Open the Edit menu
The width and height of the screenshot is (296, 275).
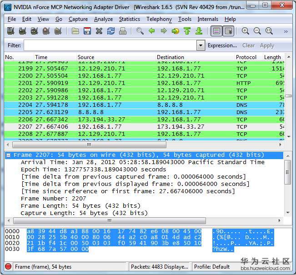(x=27, y=19)
